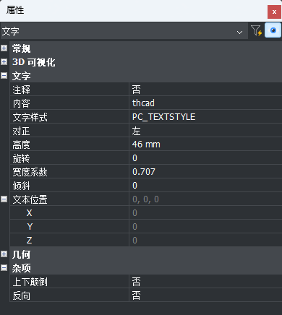
Task: Select the Y property label
Action: (30, 227)
